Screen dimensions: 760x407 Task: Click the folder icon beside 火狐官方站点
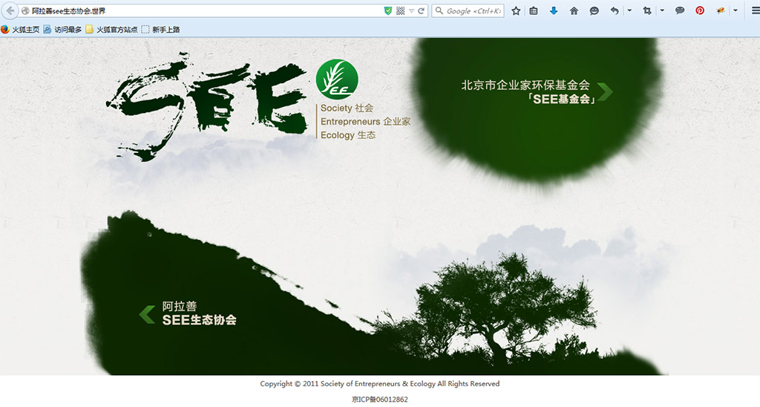pyautogui.click(x=89, y=30)
